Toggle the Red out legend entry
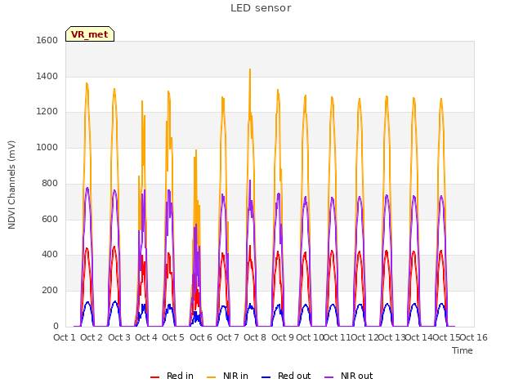The image size is (523, 392). click(x=286, y=376)
